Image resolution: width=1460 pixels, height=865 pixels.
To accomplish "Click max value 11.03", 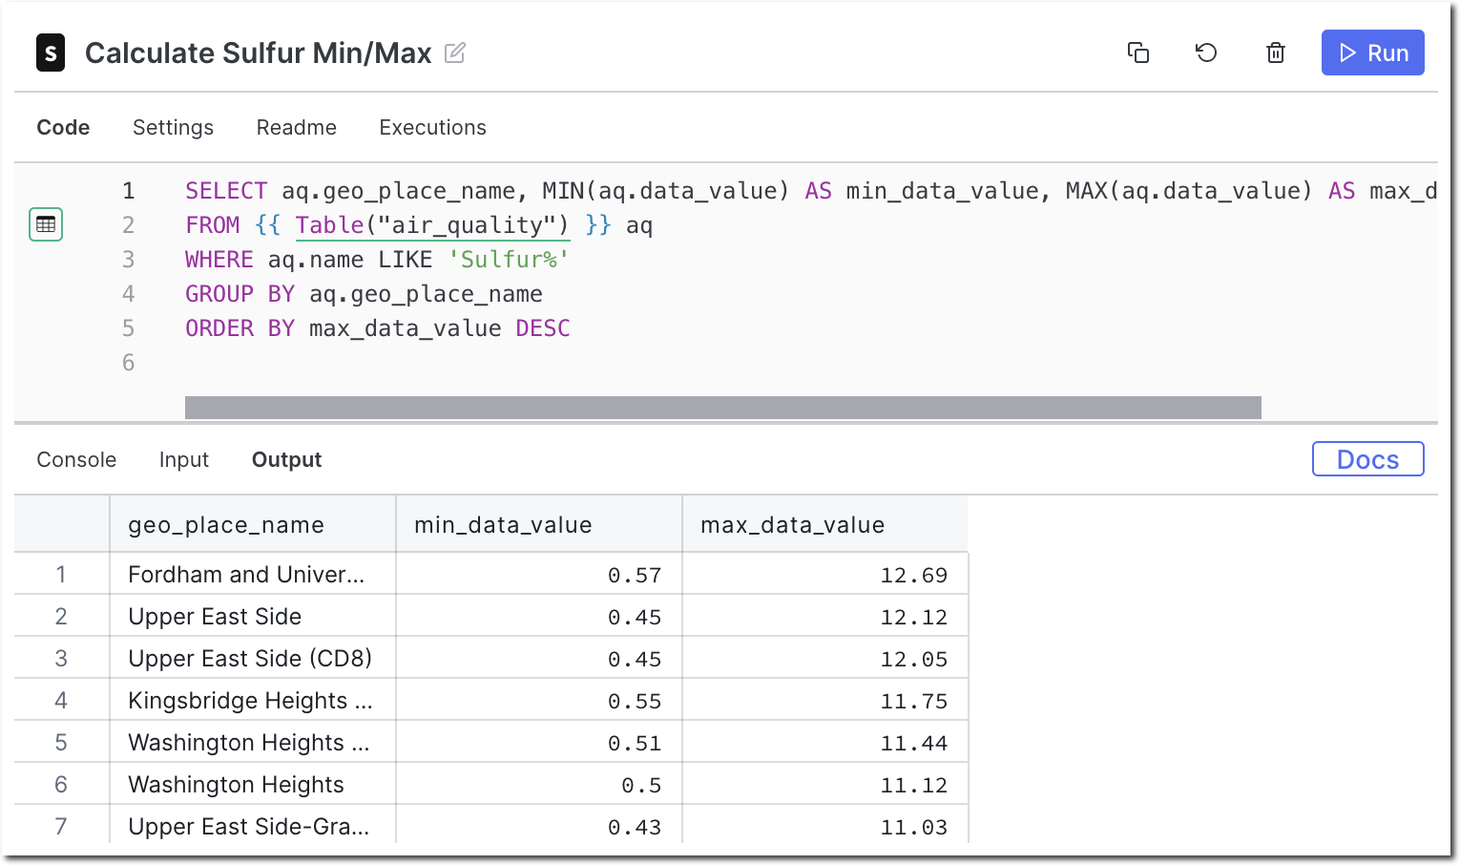I will [x=914, y=827].
